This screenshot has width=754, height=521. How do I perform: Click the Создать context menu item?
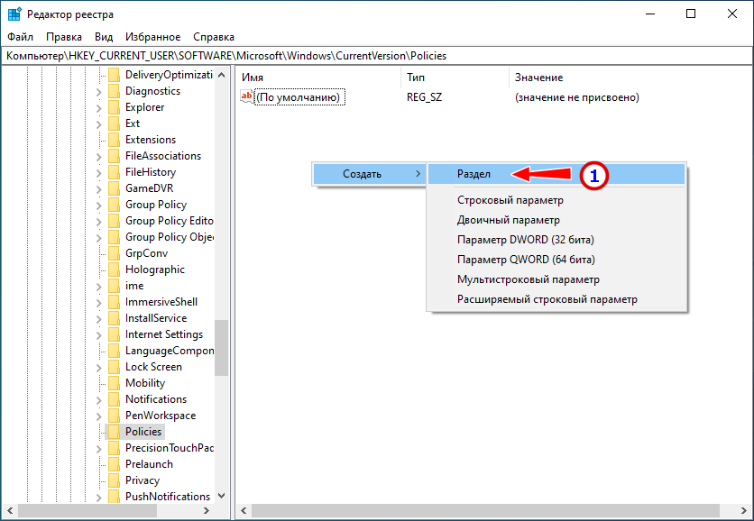[369, 174]
